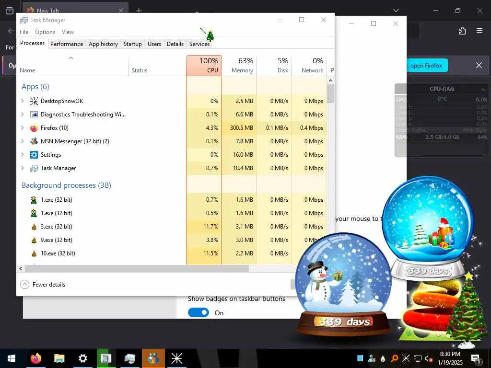The height and width of the screenshot is (368, 491).
Task: Expand the DesktopSnowOK process group
Action: click(22, 101)
